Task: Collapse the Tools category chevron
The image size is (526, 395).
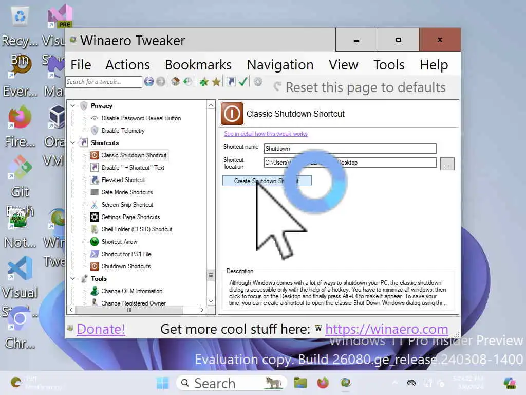Action: [73, 278]
